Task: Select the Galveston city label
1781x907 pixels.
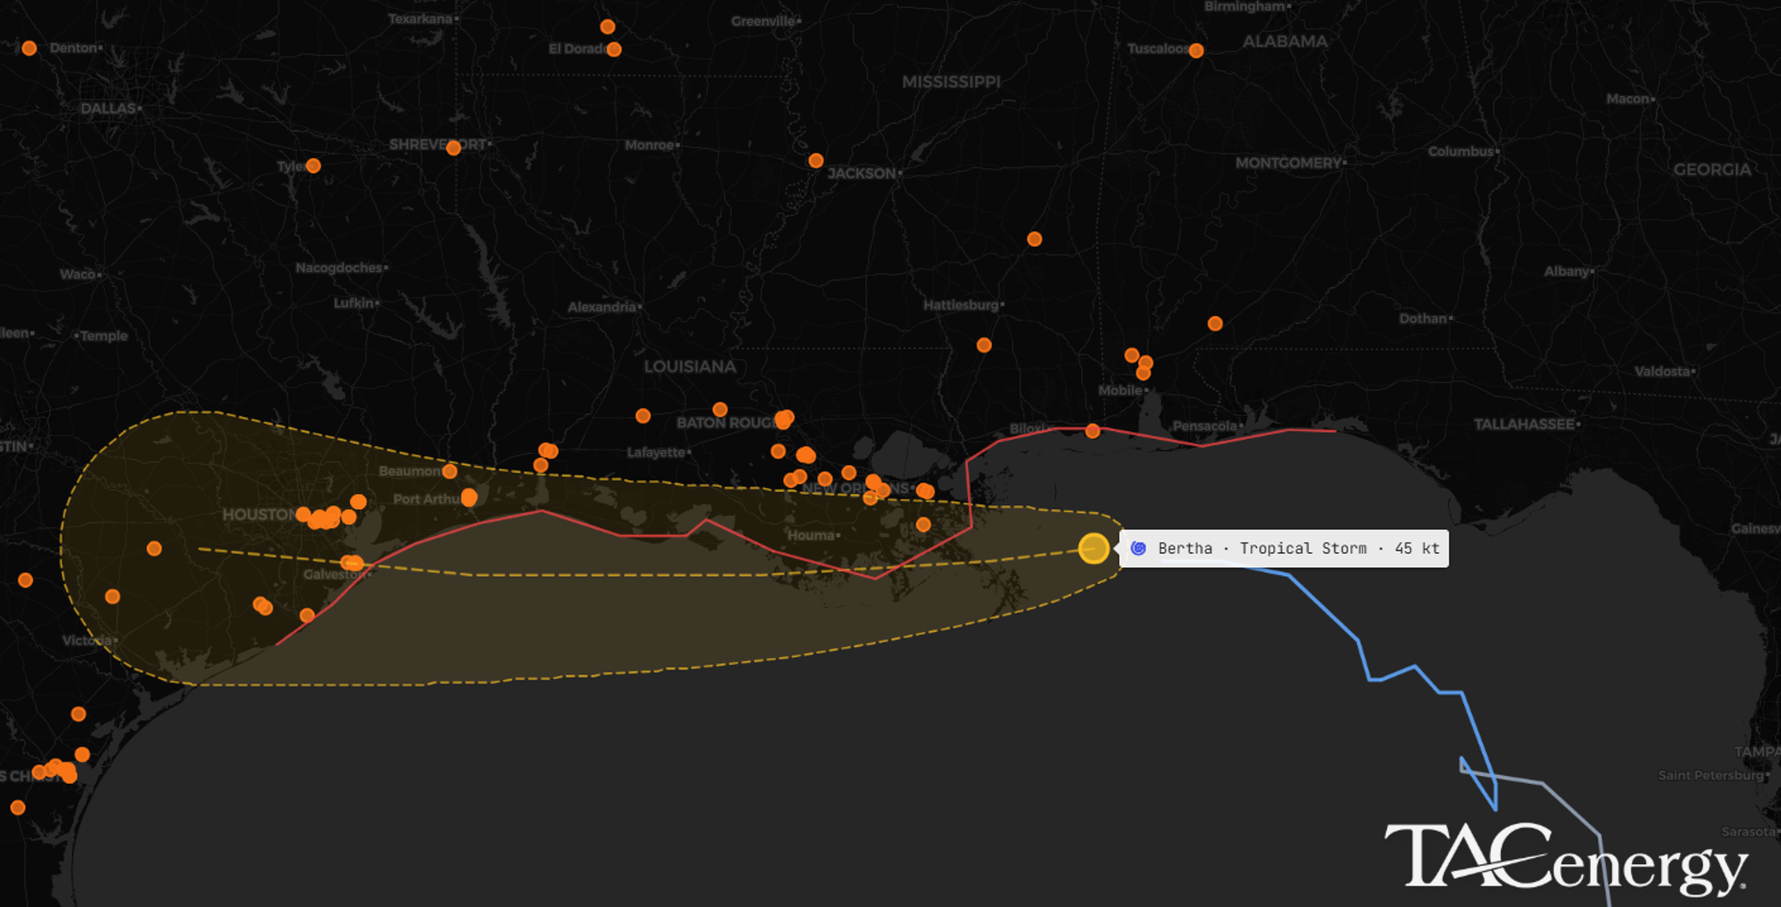Action: pos(334,575)
